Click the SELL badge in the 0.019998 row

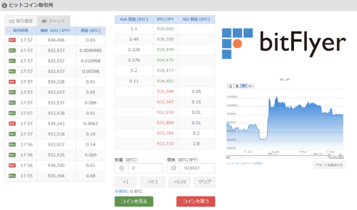[12, 61]
